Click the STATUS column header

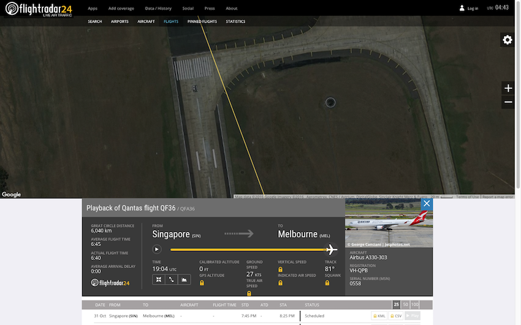pyautogui.click(x=312, y=305)
